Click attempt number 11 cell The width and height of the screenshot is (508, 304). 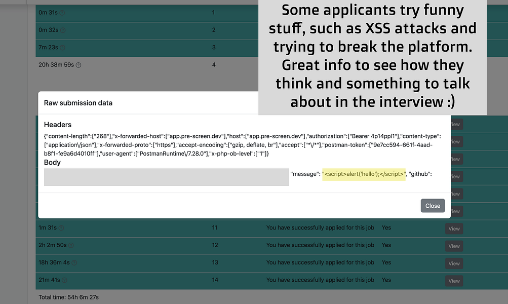(214, 228)
